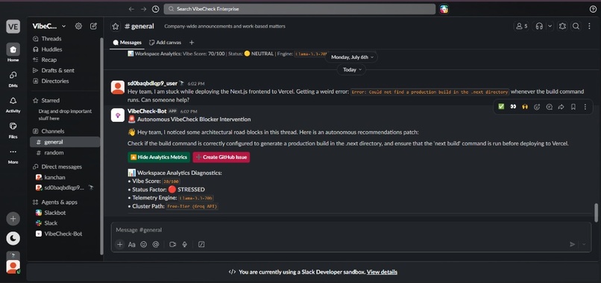
Task: Start a huddle with the headphones icon
Action: (539, 26)
